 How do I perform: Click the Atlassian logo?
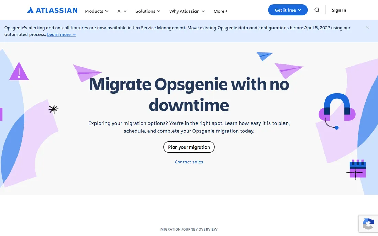tap(52, 10)
